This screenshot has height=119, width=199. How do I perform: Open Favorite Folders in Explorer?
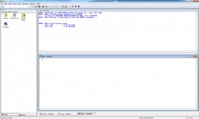[x=23, y=16]
